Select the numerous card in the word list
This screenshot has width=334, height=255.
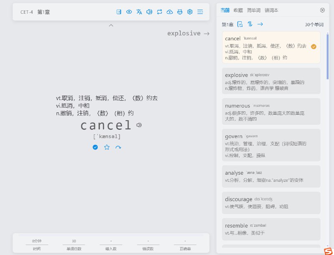pyautogui.click(x=271, y=111)
